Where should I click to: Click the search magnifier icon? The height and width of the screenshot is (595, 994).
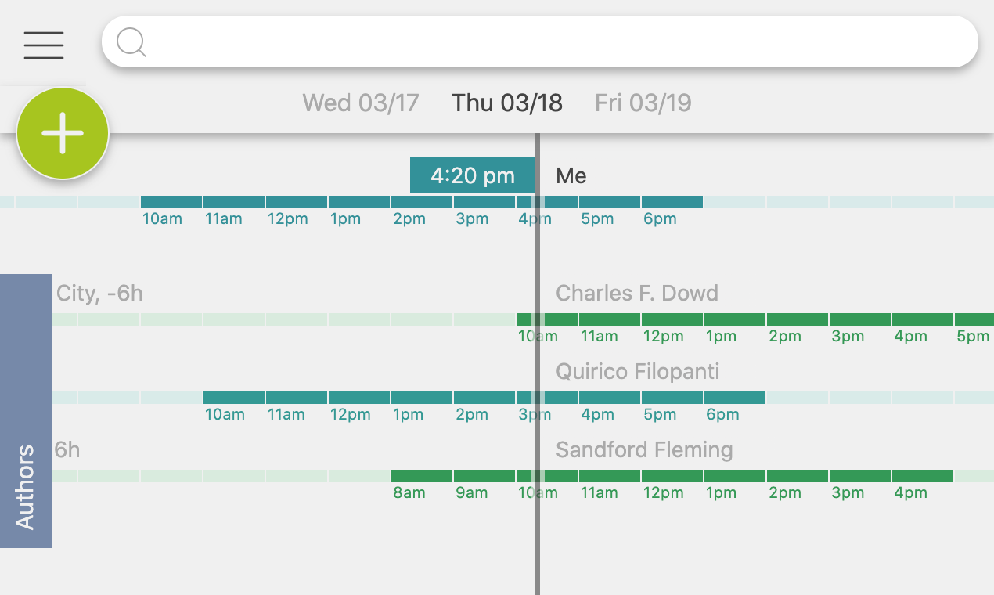tap(131, 42)
